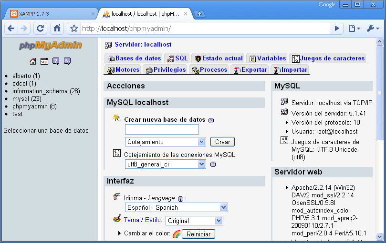Click info icon next to Idioma Language
386x243 pixels.
click(x=180, y=199)
